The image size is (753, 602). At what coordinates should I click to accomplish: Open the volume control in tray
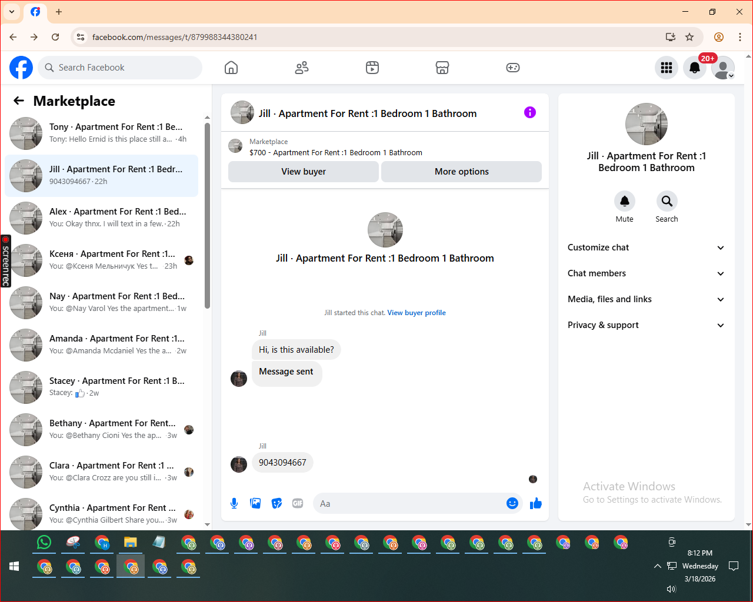tap(671, 589)
